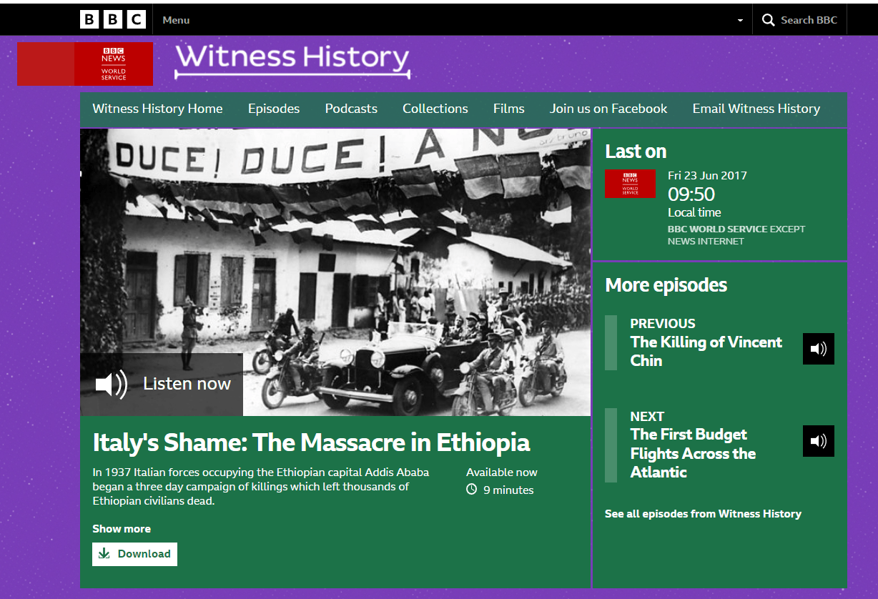Click the clock icon beside 9 minutes
878x599 pixels.
pos(471,490)
